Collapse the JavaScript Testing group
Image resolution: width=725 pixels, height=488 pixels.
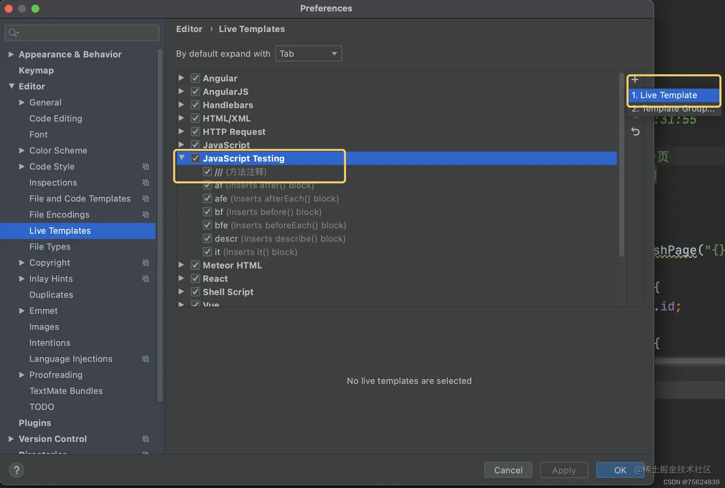[182, 157]
